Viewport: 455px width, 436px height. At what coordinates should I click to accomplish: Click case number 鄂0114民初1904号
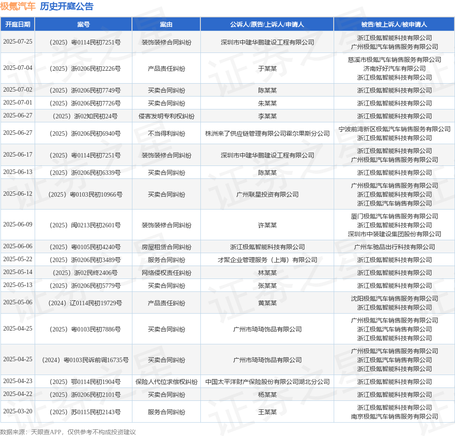click(85, 382)
